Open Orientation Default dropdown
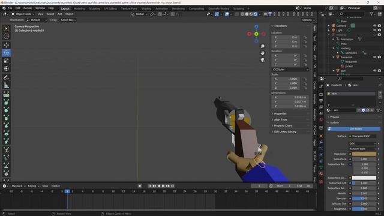This screenshot has height=216, width=384. tap(37, 20)
